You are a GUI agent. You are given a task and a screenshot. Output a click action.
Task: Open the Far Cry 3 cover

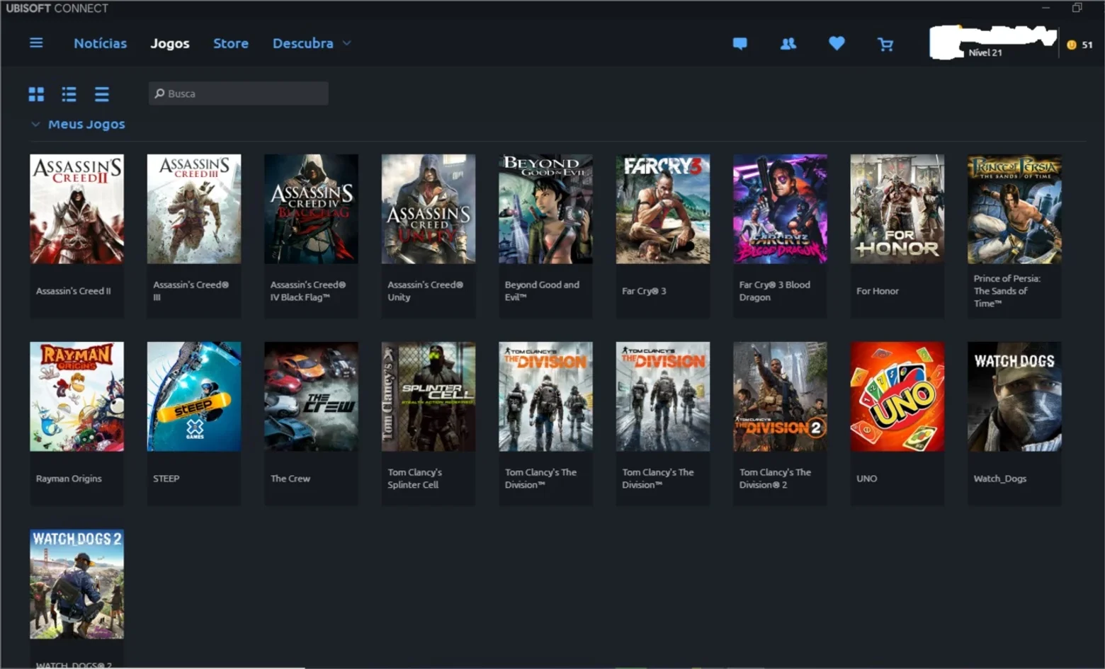[663, 209]
